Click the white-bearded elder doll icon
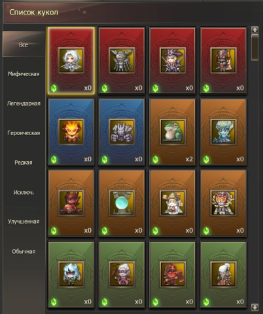Screen dimensions: 263x314 click(173, 203)
